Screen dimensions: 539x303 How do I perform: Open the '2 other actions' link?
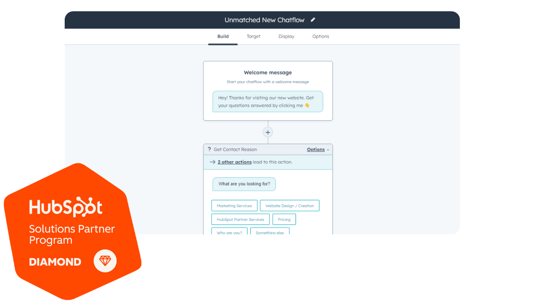coord(234,162)
